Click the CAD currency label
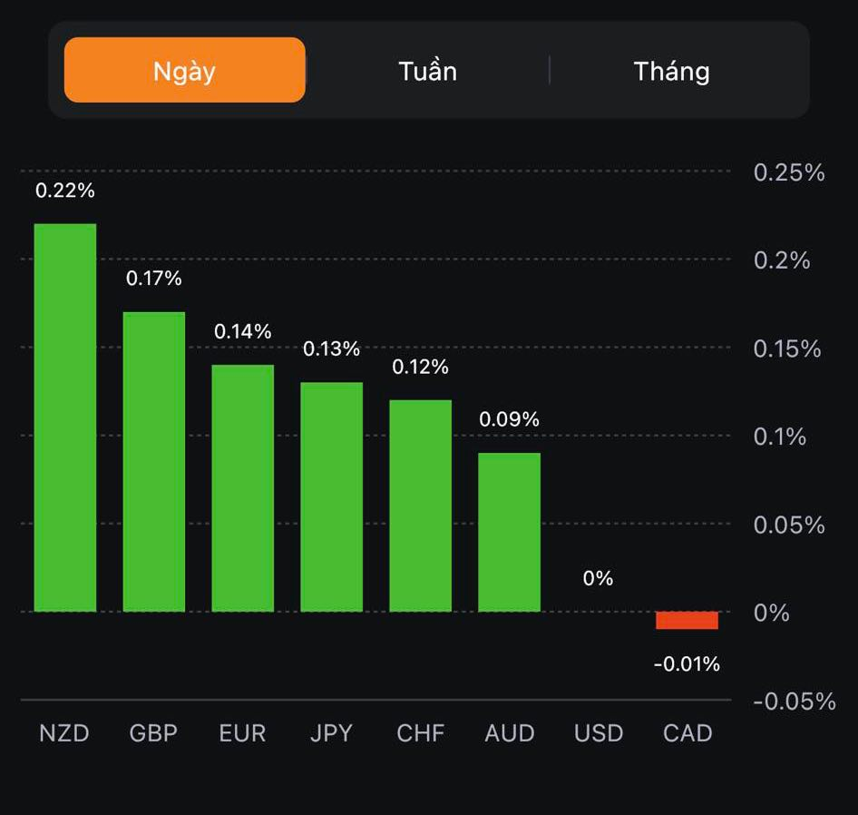 click(687, 733)
